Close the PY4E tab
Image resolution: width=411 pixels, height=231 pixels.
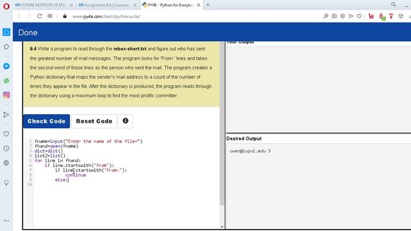click(x=198, y=5)
